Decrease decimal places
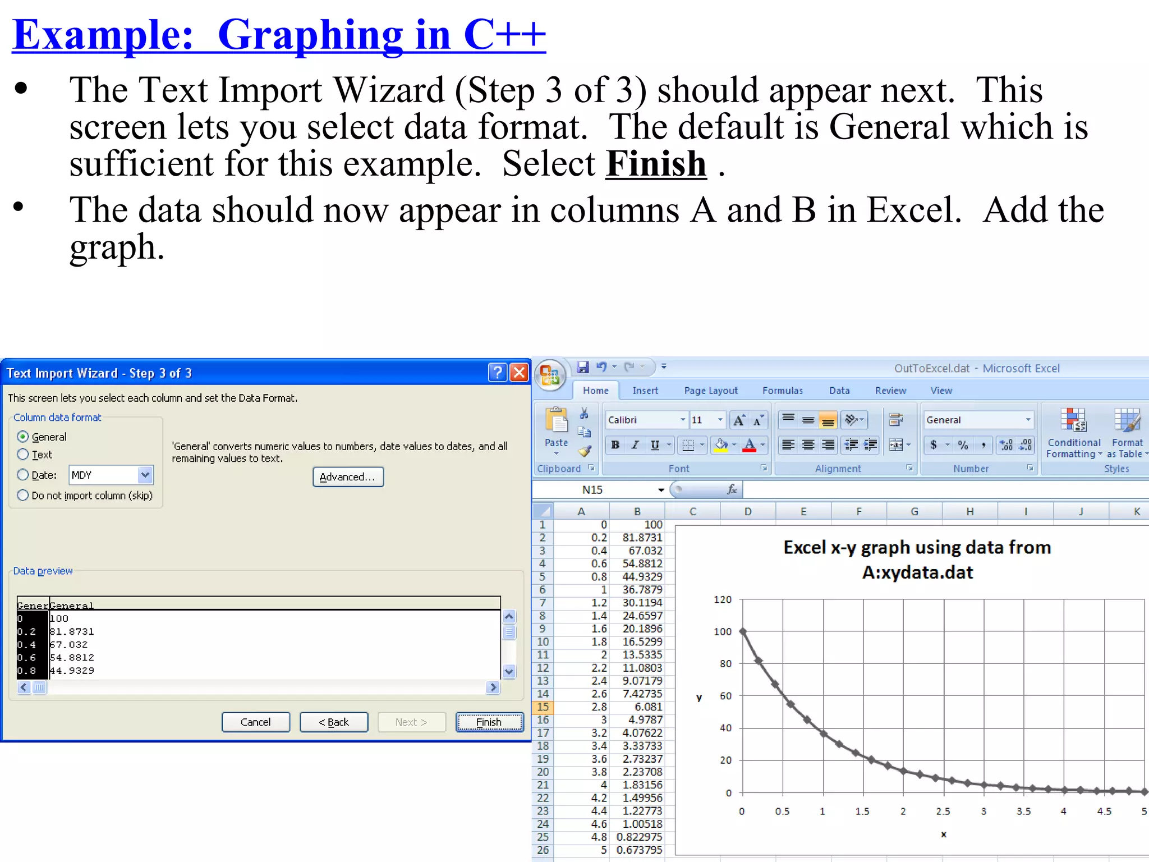1149x862 pixels. click(1026, 445)
